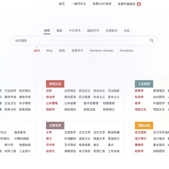Viewport: 169px width, 169px height.
Task: Open the 政治学 category link
Action: coord(50,97)
